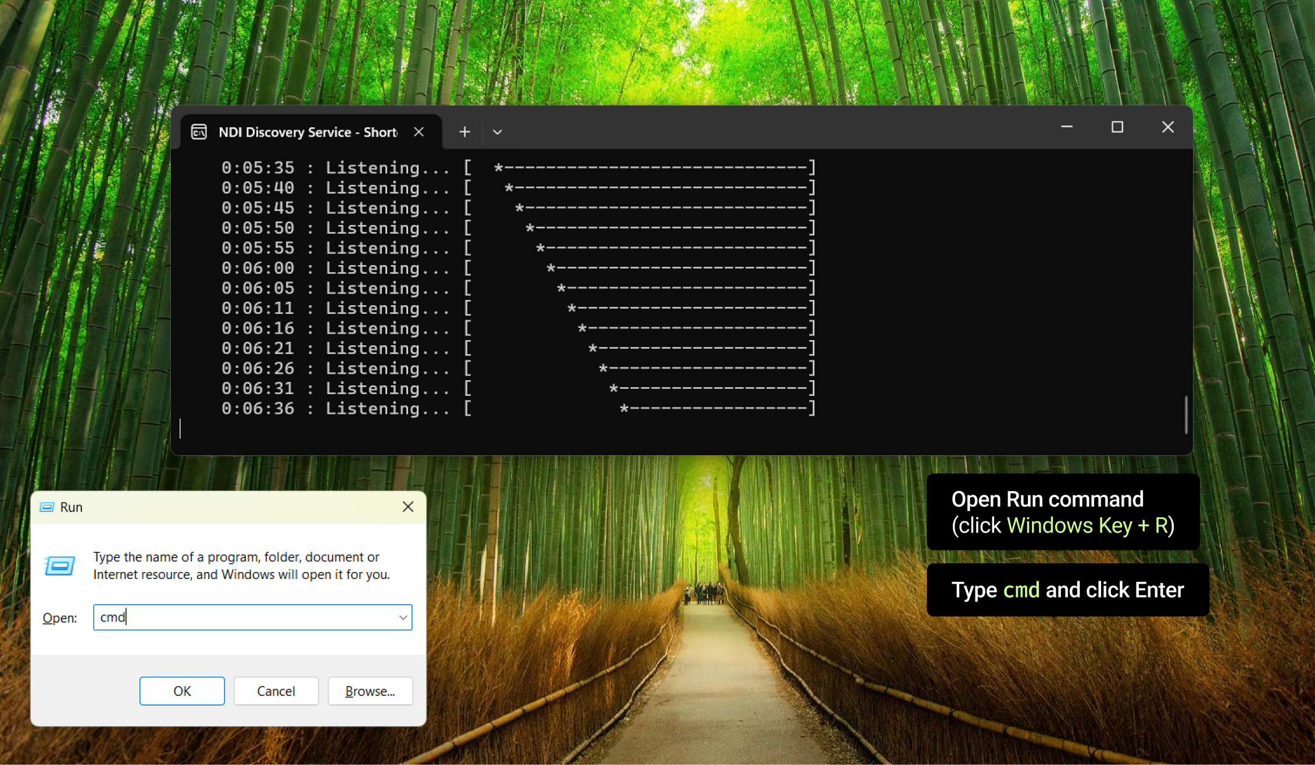The height and width of the screenshot is (765, 1315).
Task: Click the 'Open:' label in Run dialog
Action: pos(59,618)
